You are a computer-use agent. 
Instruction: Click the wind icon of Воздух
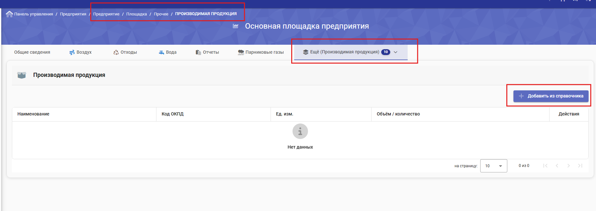[72, 52]
